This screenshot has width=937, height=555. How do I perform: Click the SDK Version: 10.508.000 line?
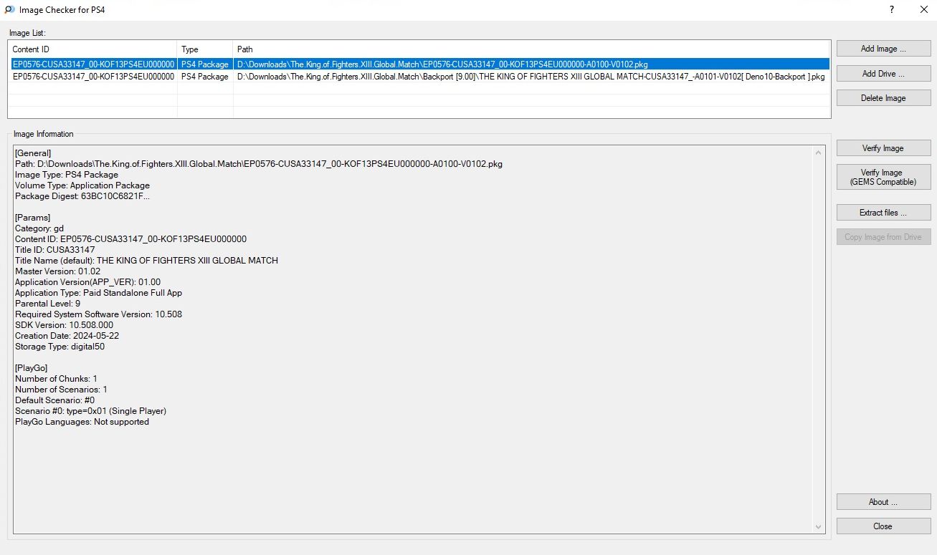[64, 325]
